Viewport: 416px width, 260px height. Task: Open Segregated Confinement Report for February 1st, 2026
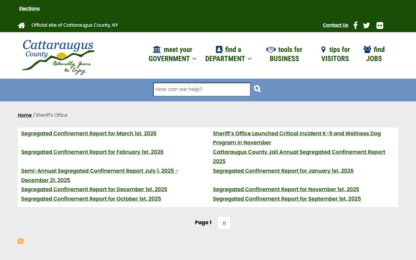(92, 152)
